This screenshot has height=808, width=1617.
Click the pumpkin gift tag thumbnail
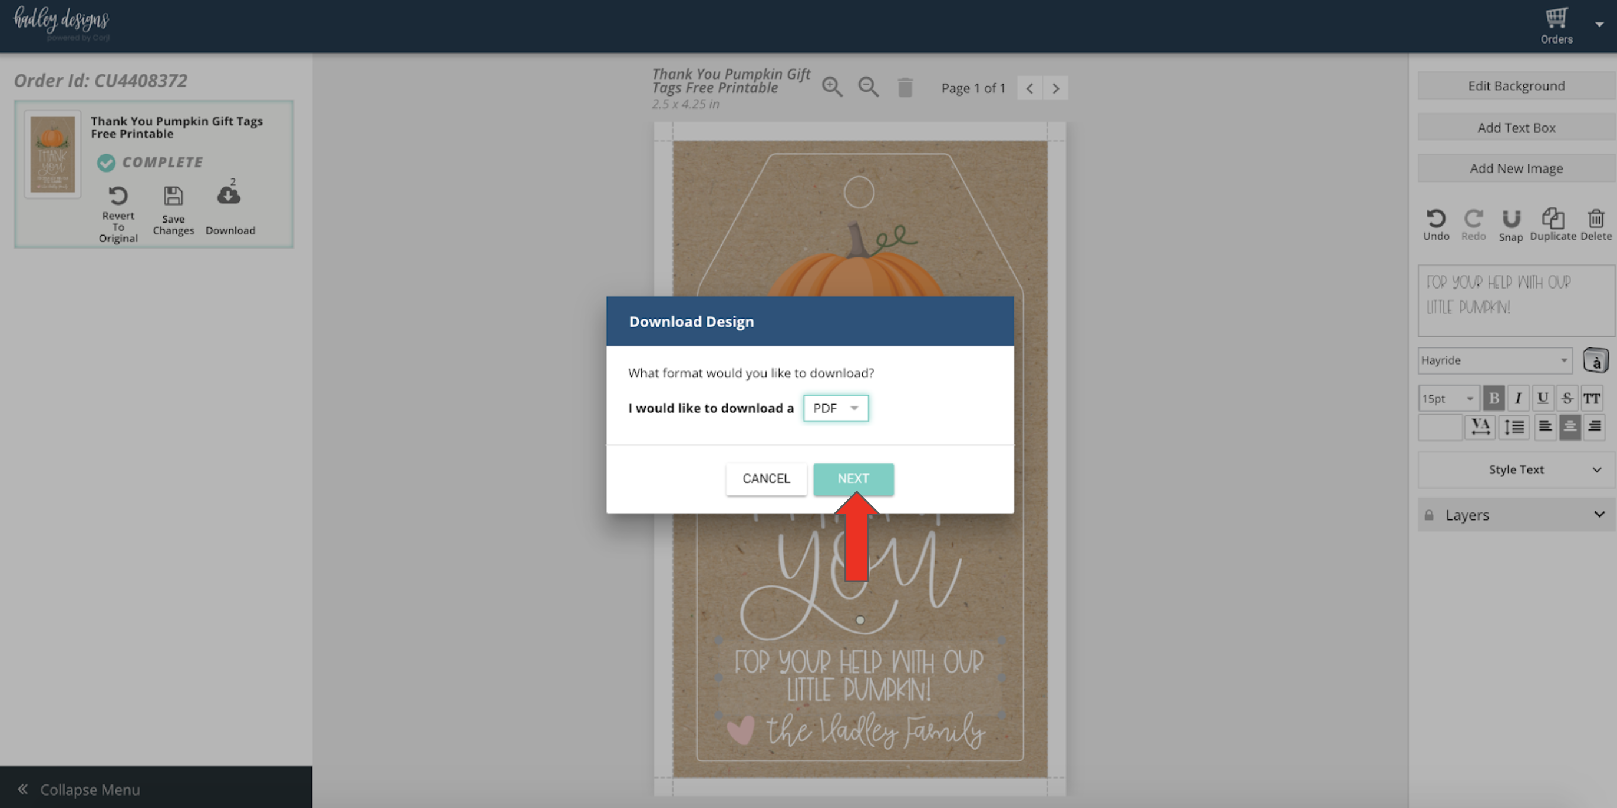(52, 154)
